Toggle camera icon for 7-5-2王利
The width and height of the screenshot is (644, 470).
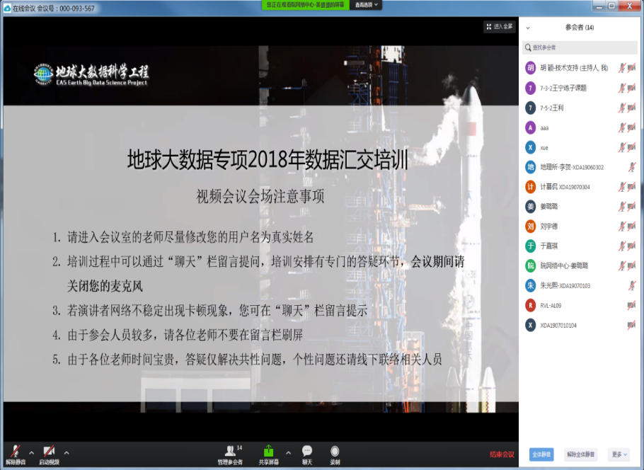pos(631,108)
